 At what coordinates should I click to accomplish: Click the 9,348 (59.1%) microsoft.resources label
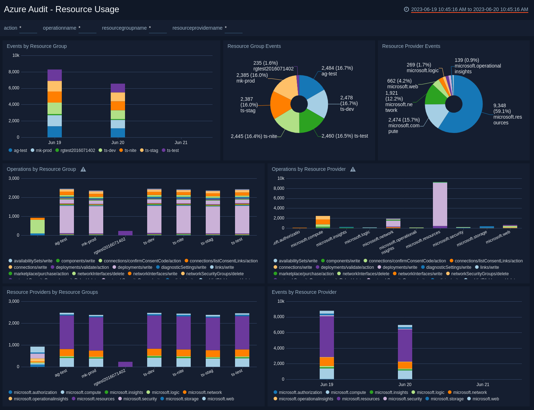[x=508, y=114]
